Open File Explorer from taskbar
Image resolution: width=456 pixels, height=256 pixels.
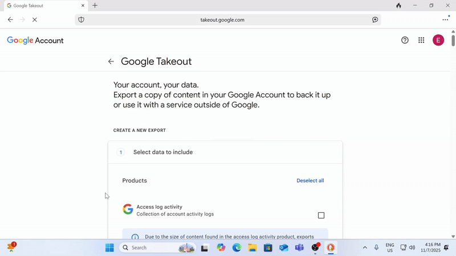253,247
